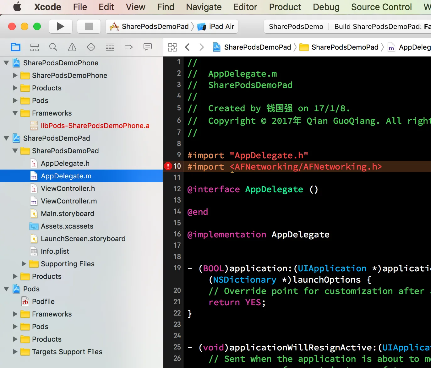
Task: Open AppDelegate.h in the navigator
Action: [x=65, y=163]
